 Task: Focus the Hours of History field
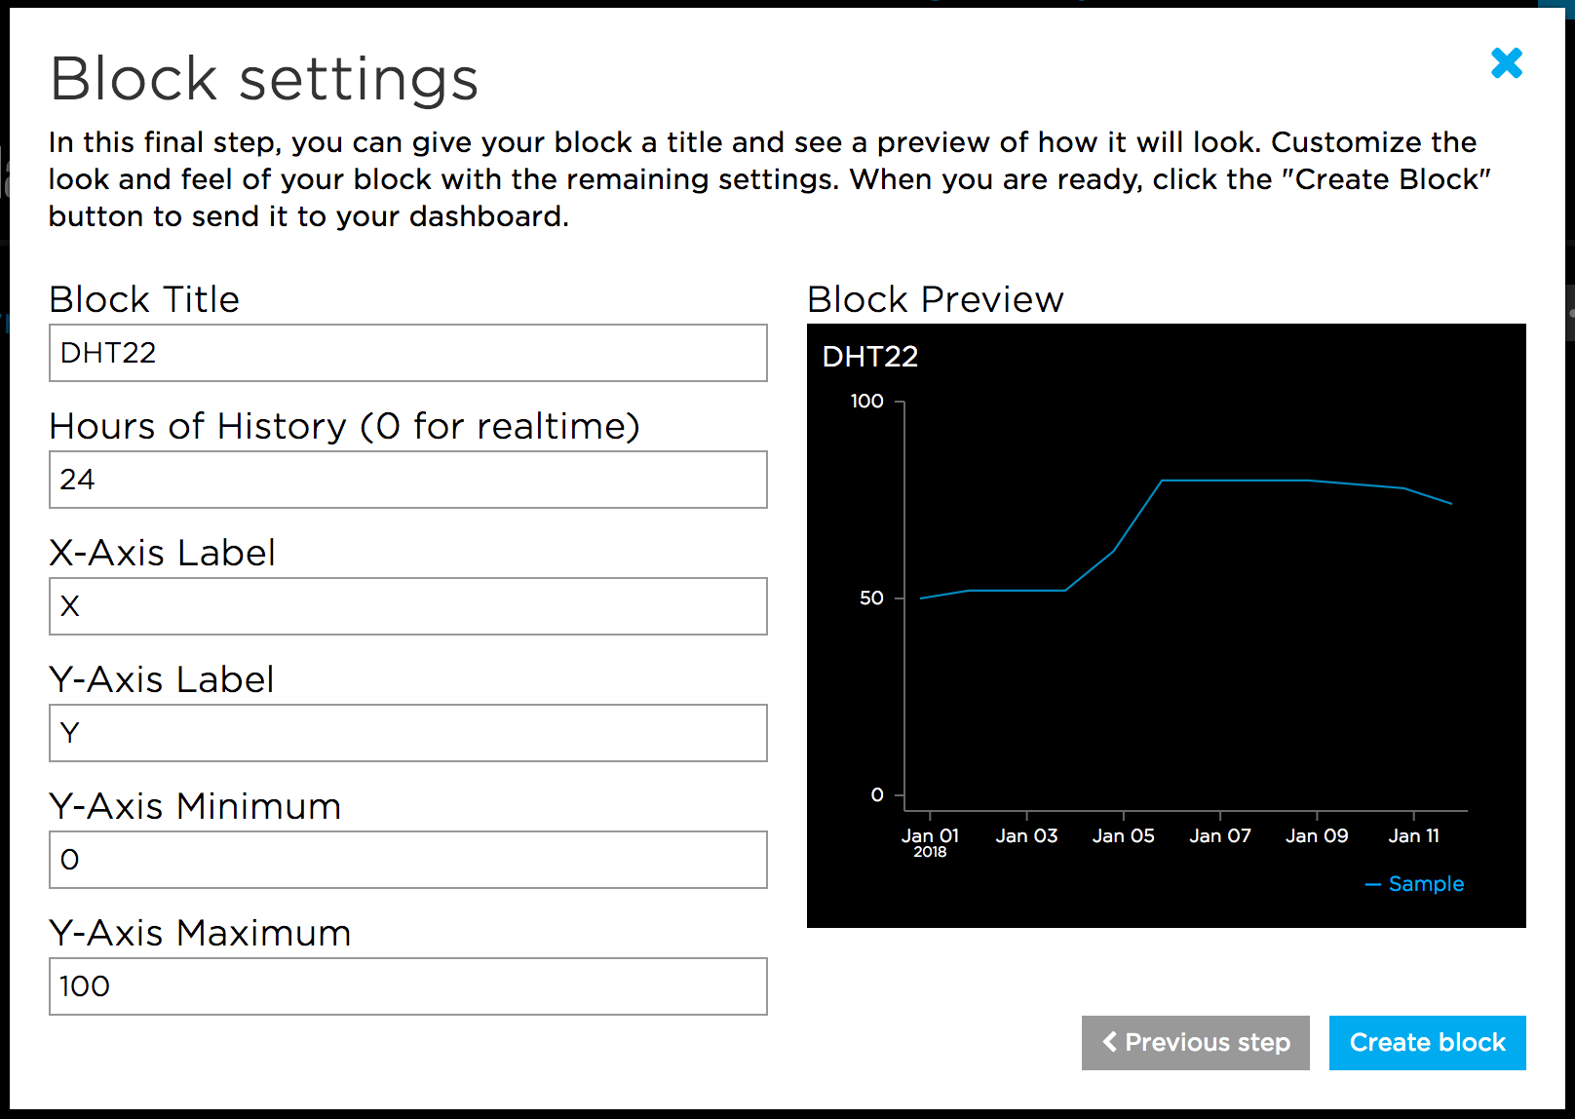click(407, 480)
